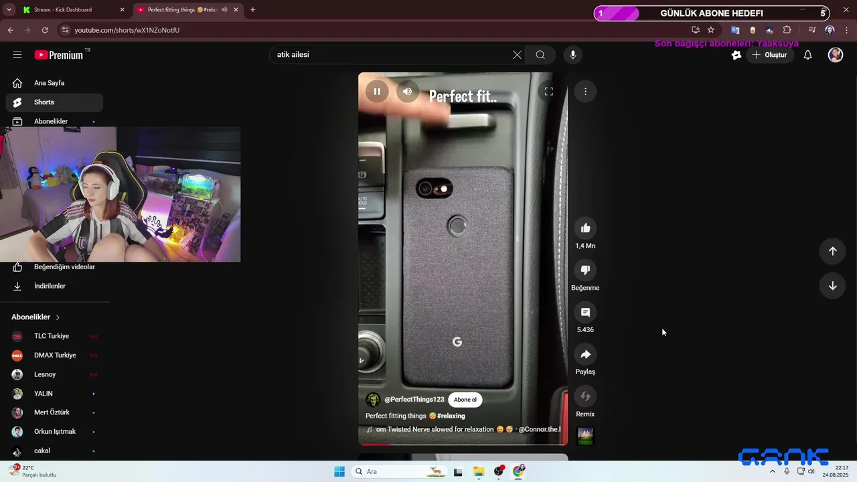The width and height of the screenshot is (857, 482).
Task: Open the YouTube notifications bell
Action: 807,55
